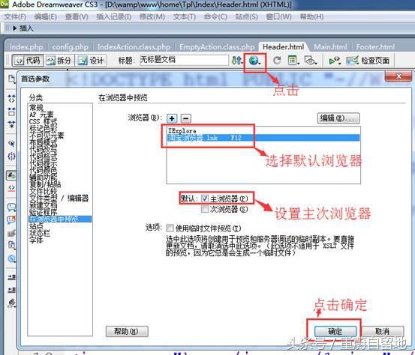This screenshot has width=415, height=355.
Task: Select 不可见元素 in the category list
Action: click(x=47, y=136)
